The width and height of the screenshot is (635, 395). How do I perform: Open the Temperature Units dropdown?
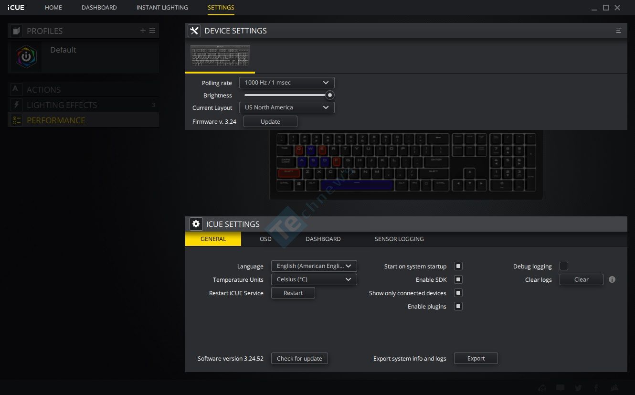[x=314, y=279]
